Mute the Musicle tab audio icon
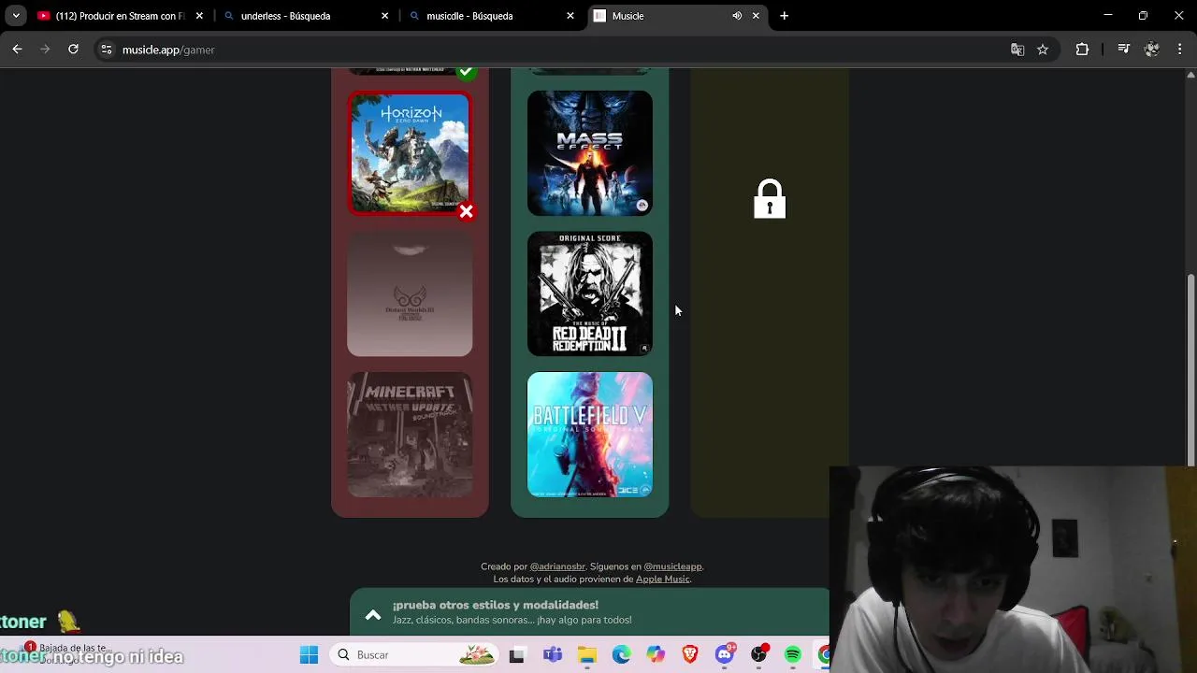 [737, 16]
